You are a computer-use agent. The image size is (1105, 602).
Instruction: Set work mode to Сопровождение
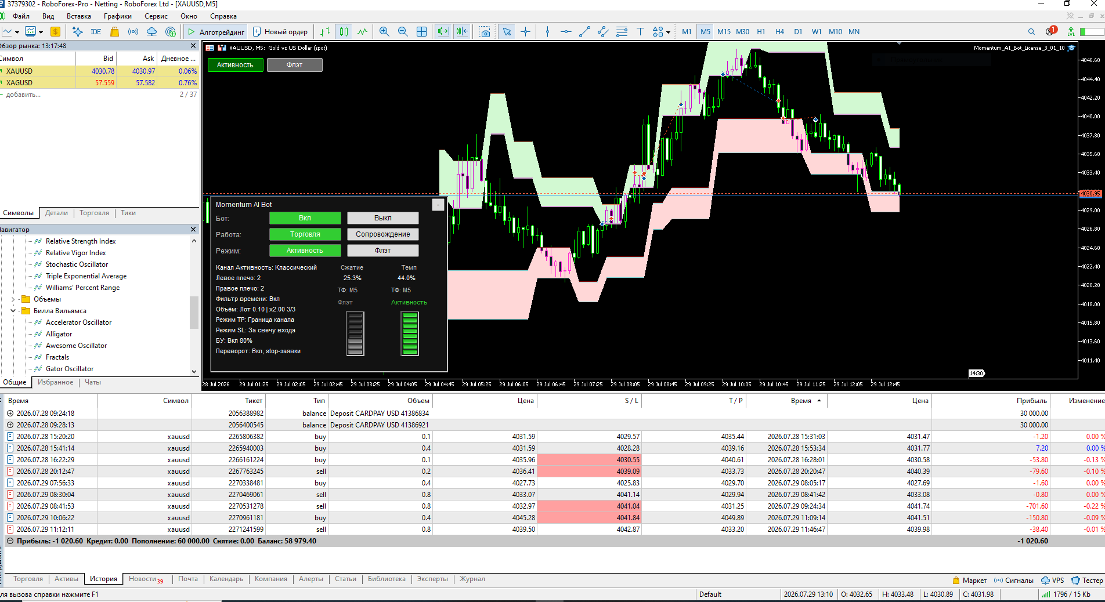[383, 234]
